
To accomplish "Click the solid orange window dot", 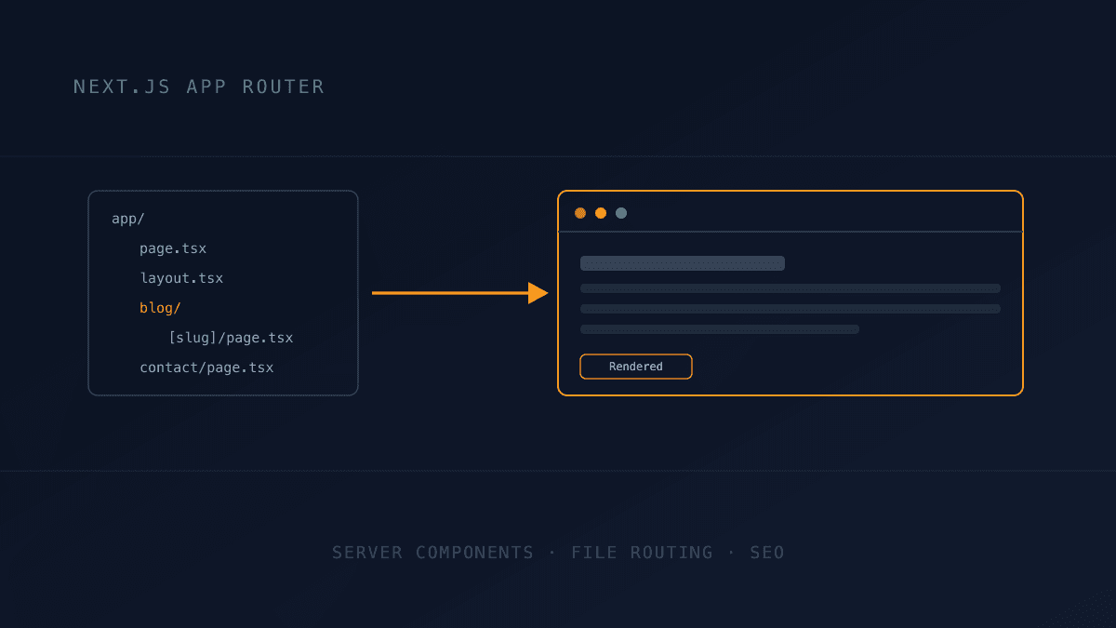I will tap(601, 213).
